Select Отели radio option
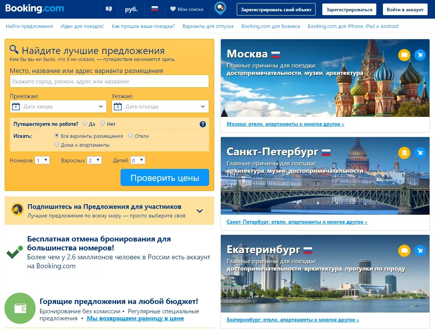The height and width of the screenshot is (330, 435). coord(131,135)
